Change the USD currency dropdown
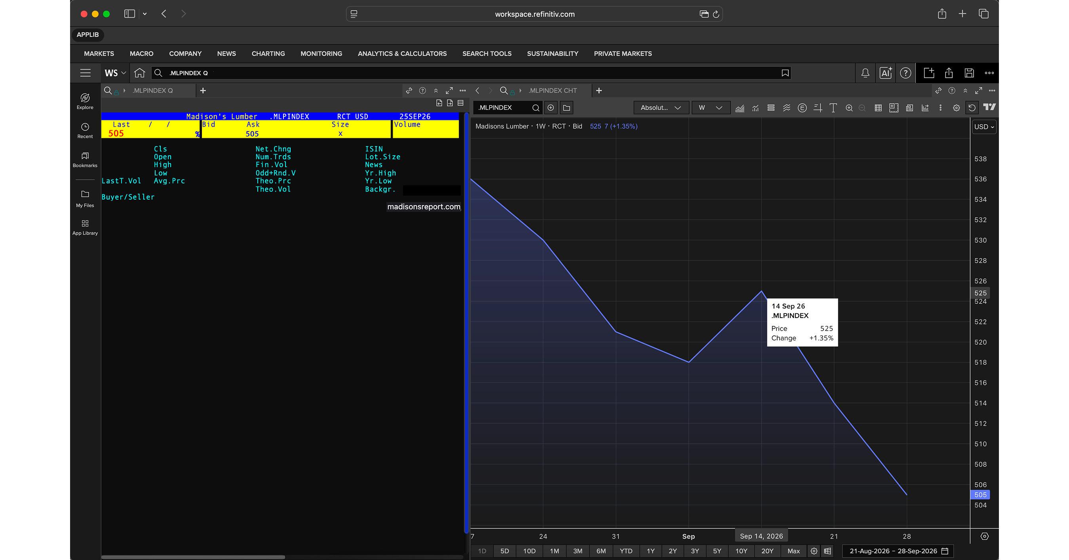Image resolution: width=1069 pixels, height=560 pixels. (x=984, y=127)
